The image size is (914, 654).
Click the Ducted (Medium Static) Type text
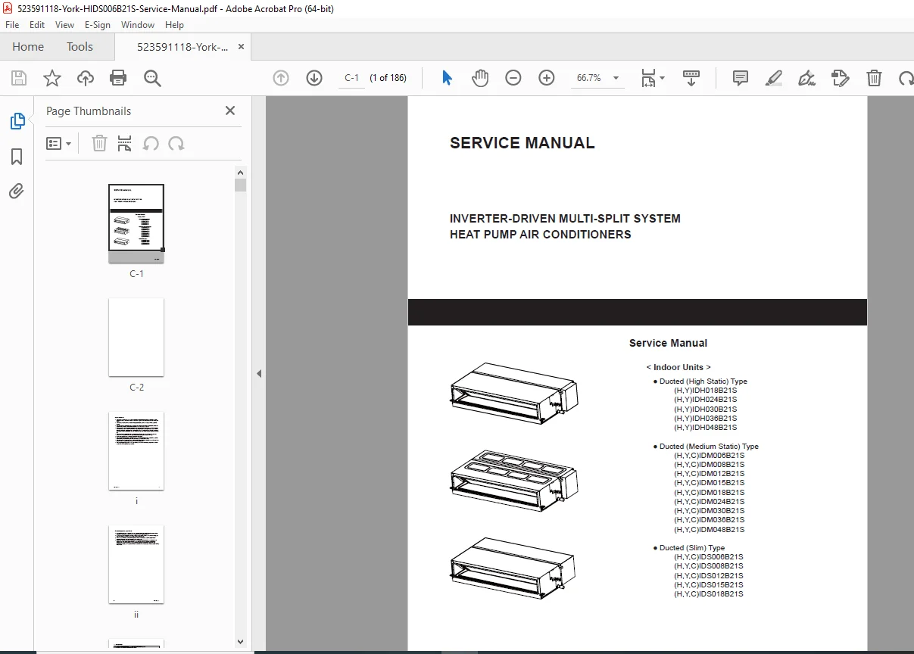coord(709,447)
